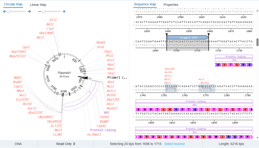Click the rotate right arrow icon
The width and height of the screenshot is (259, 148).
click(x=29, y=12)
